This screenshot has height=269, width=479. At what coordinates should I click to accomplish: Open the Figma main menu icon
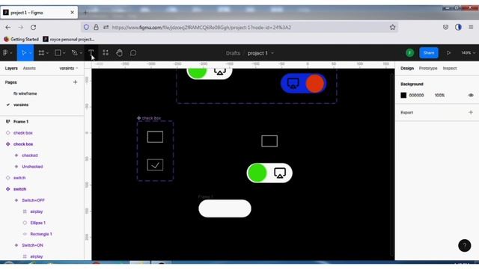(5, 53)
